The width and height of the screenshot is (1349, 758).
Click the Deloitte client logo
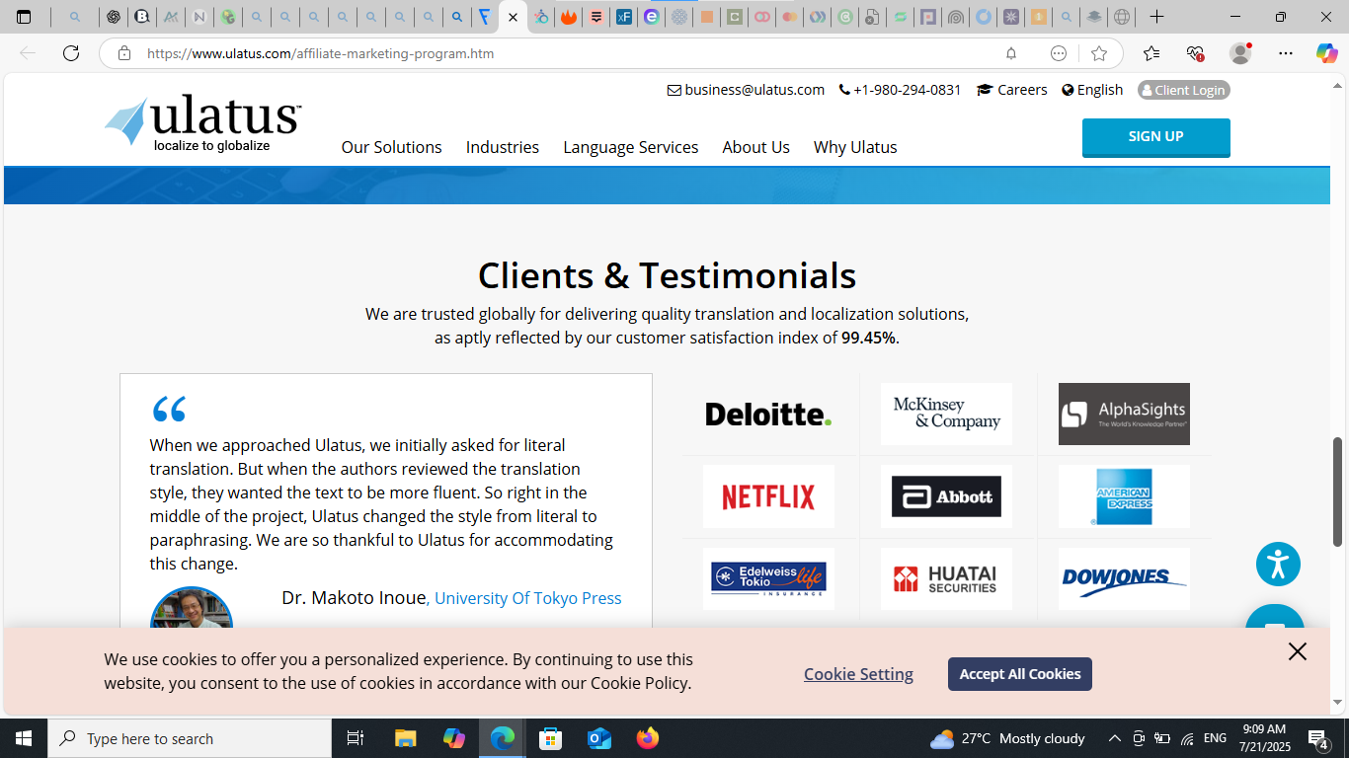pos(768,415)
